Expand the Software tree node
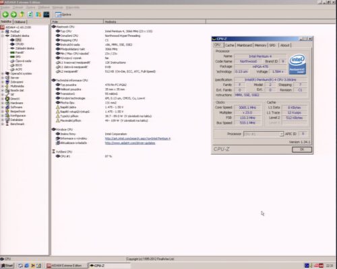 pos(3,107)
